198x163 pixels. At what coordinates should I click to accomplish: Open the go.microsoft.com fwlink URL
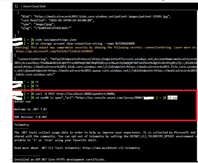click(x=54, y=51)
